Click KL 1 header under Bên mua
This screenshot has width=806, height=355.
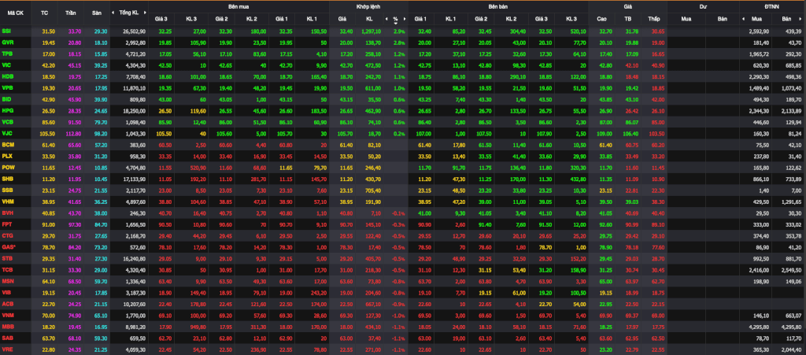(312, 19)
